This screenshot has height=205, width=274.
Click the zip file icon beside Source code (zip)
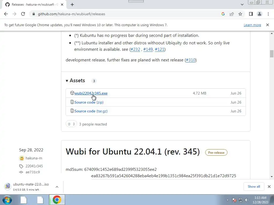click(72, 102)
